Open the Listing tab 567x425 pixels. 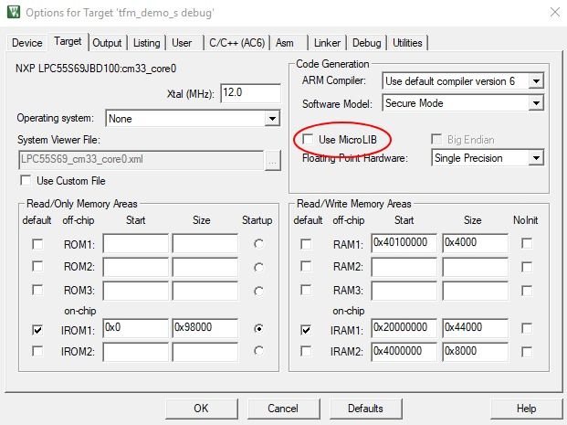click(146, 43)
